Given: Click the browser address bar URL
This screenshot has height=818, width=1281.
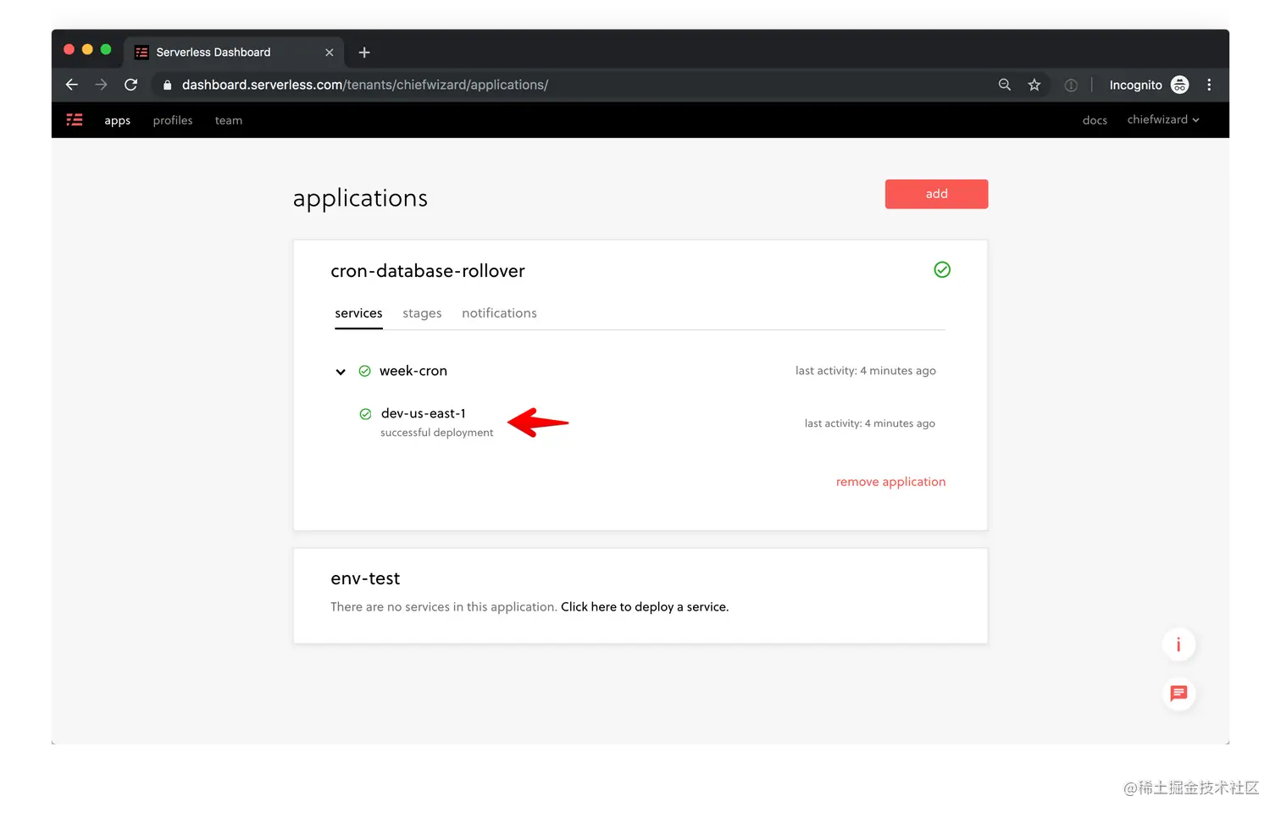Looking at the screenshot, I should click(x=365, y=85).
